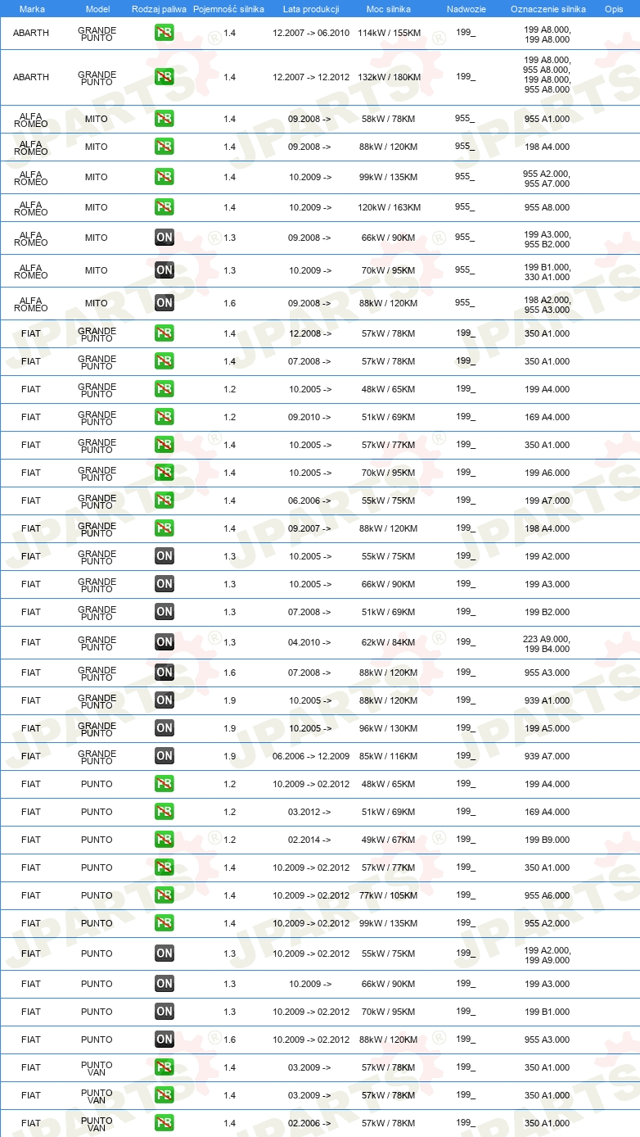640x1137 pixels.
Task: Click engine code 955 A1.000
Action: click(548, 119)
